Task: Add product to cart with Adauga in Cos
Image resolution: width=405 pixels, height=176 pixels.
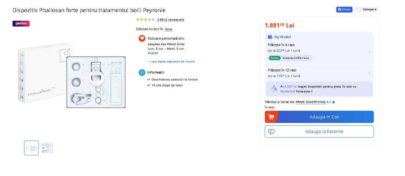Action: tap(319, 117)
